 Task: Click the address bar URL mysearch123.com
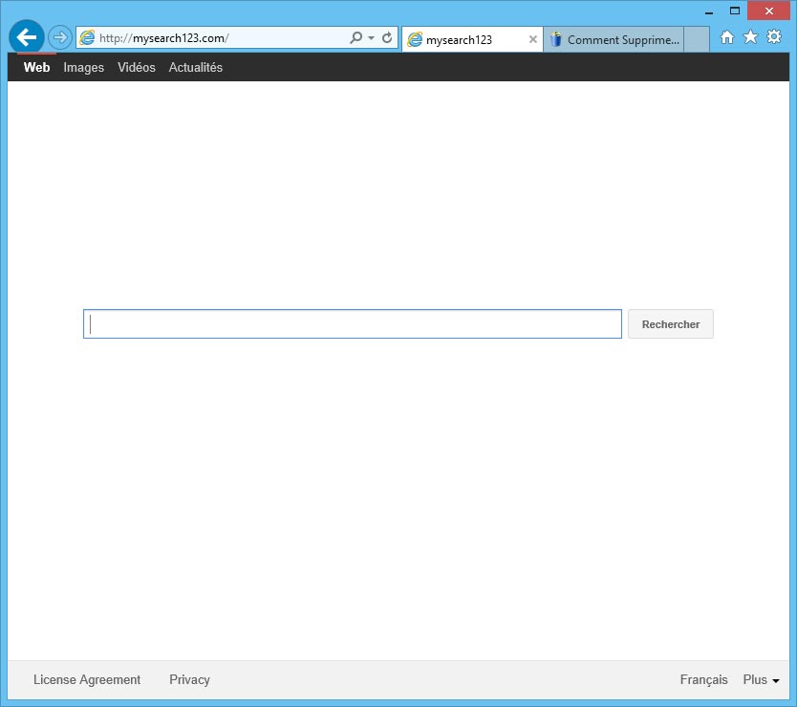(x=164, y=38)
